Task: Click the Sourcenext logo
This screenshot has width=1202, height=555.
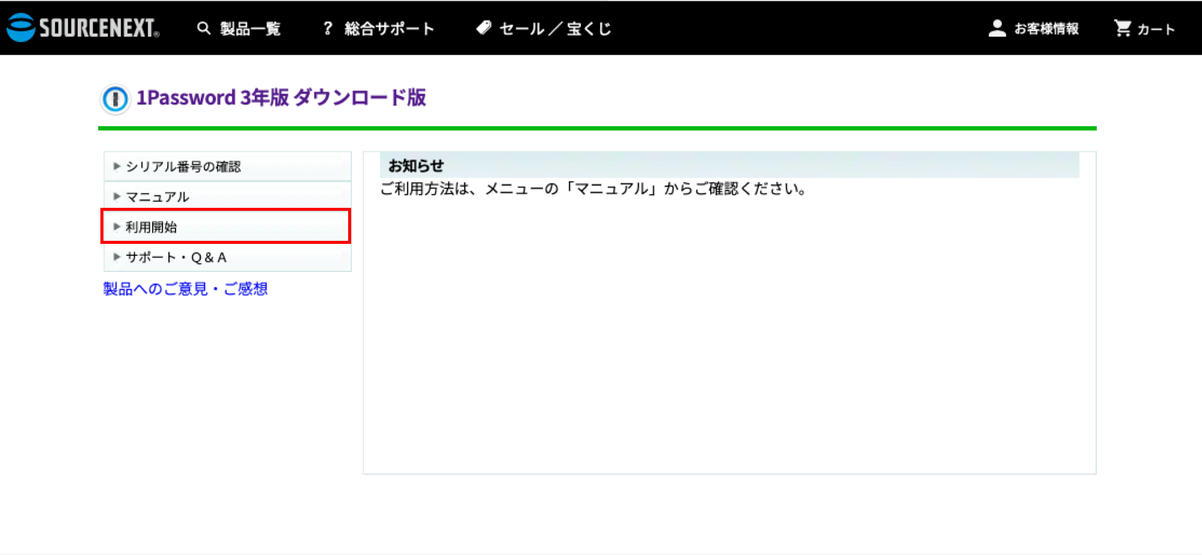Action: click(x=83, y=28)
